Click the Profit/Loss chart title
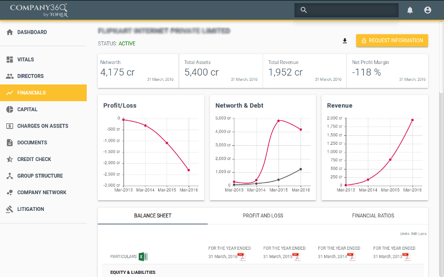 120,105
